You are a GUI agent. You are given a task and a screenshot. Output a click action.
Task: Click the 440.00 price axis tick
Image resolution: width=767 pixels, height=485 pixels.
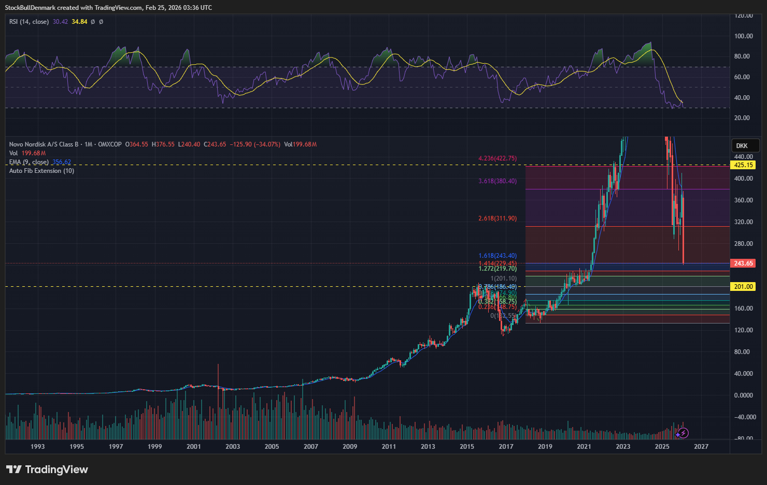[x=744, y=157]
